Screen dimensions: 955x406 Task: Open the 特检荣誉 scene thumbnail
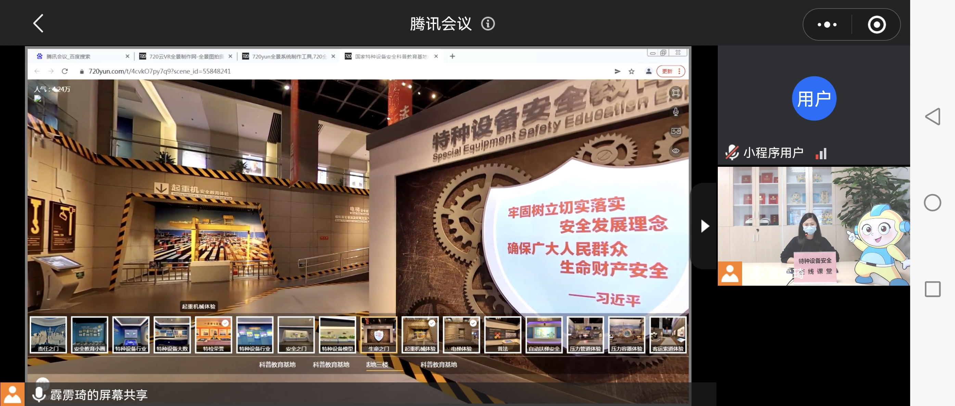coord(214,335)
